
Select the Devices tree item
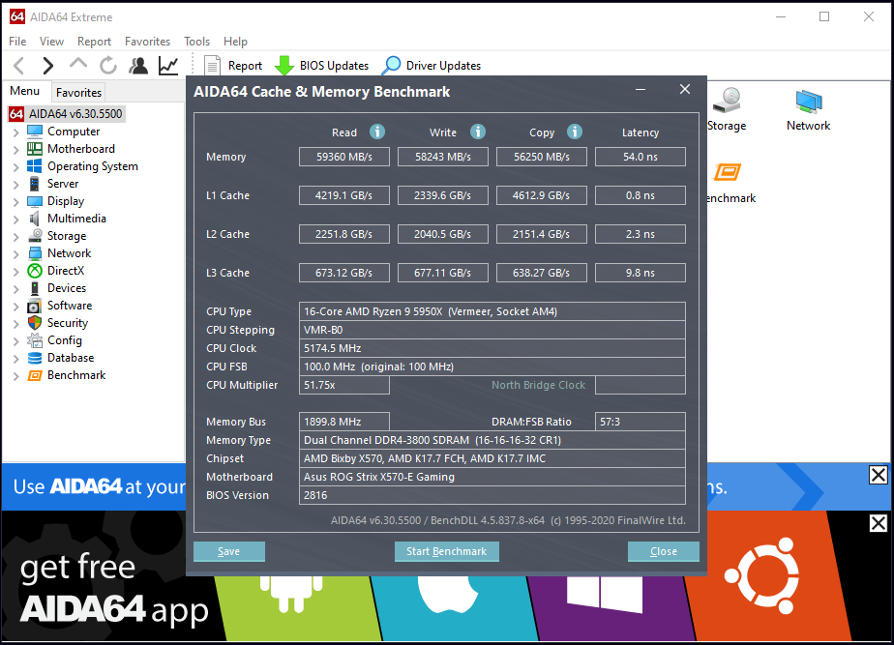67,288
